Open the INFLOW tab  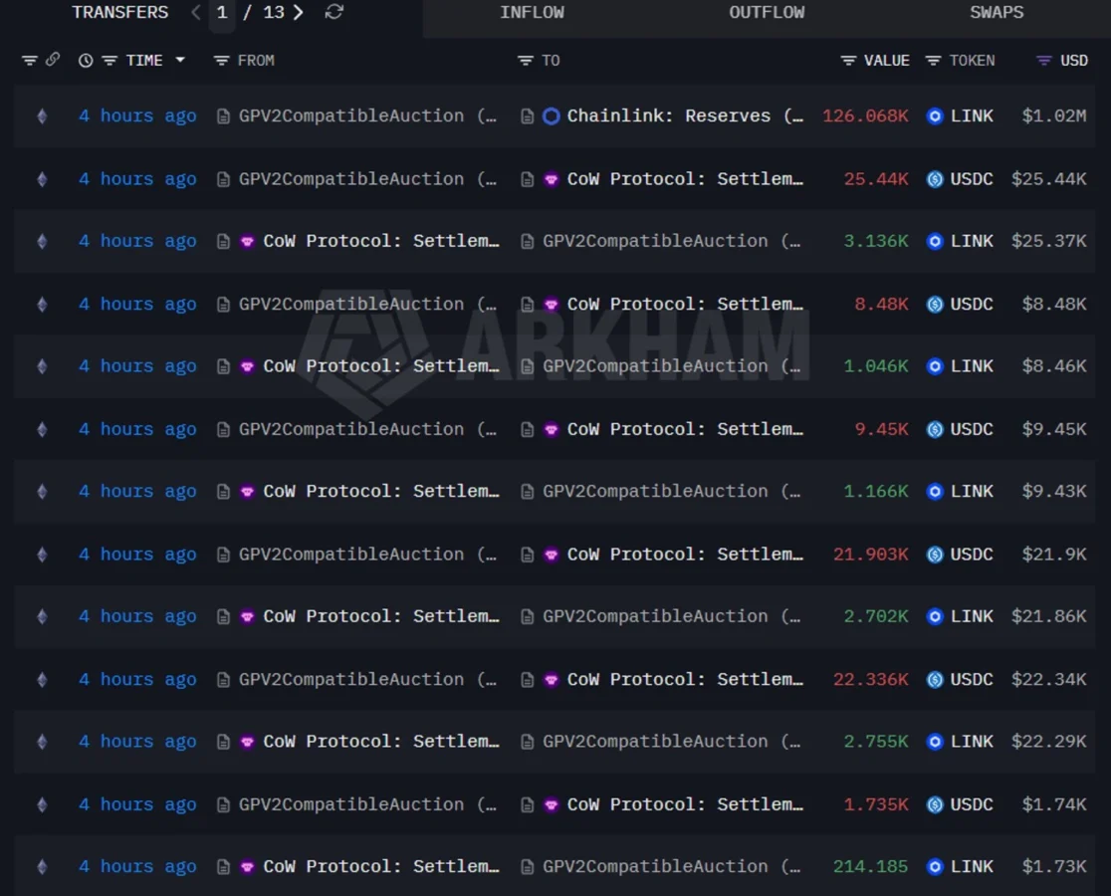coord(533,12)
